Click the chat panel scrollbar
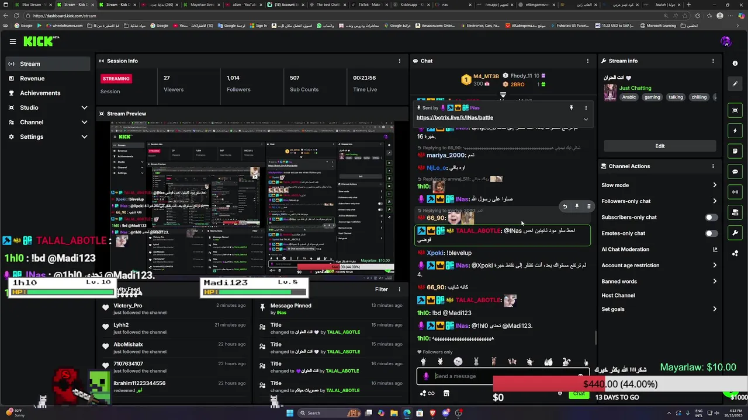The image size is (748, 420). tap(595, 338)
